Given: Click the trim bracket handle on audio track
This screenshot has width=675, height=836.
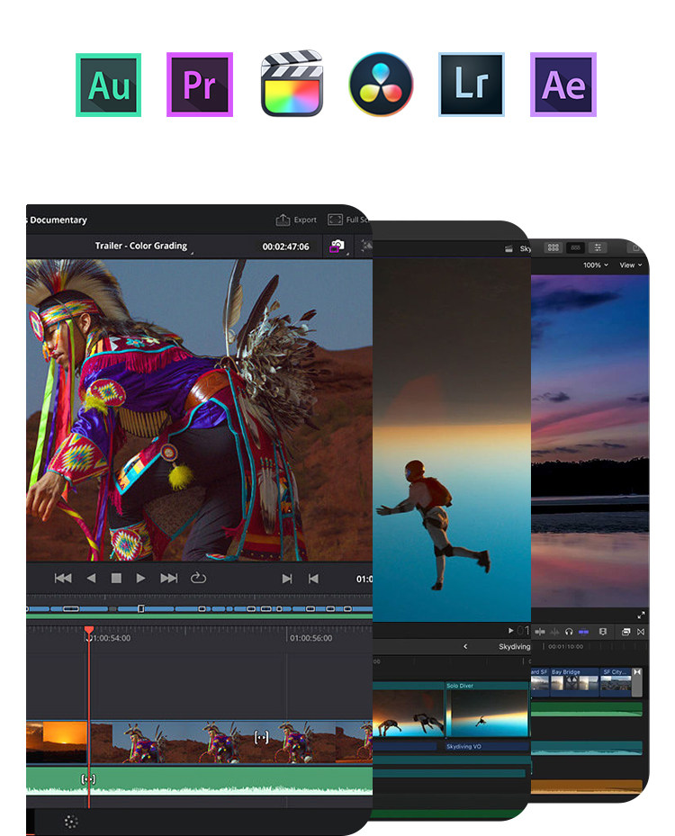Looking at the screenshot, I should click(88, 779).
